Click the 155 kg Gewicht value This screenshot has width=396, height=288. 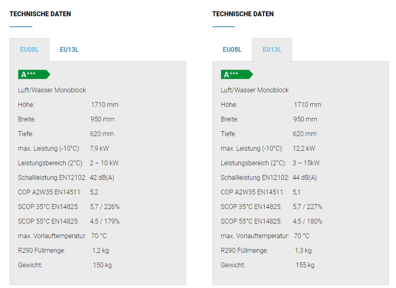click(305, 265)
